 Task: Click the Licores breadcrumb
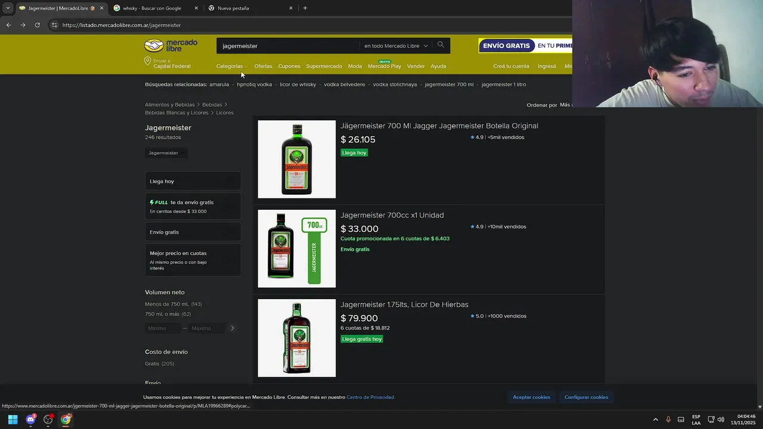tap(225, 113)
